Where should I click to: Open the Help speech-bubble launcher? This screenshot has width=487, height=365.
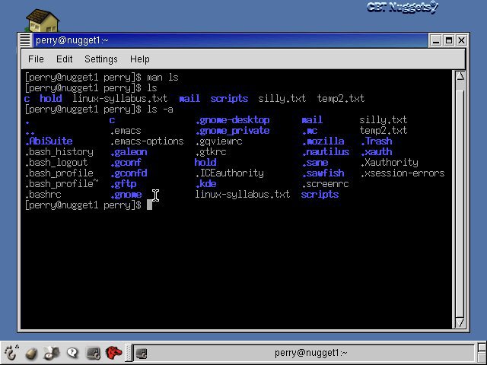pyautogui.click(x=72, y=353)
